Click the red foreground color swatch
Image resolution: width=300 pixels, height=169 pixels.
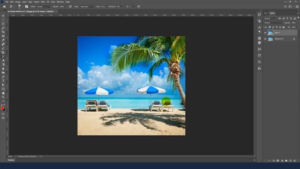coord(2,108)
